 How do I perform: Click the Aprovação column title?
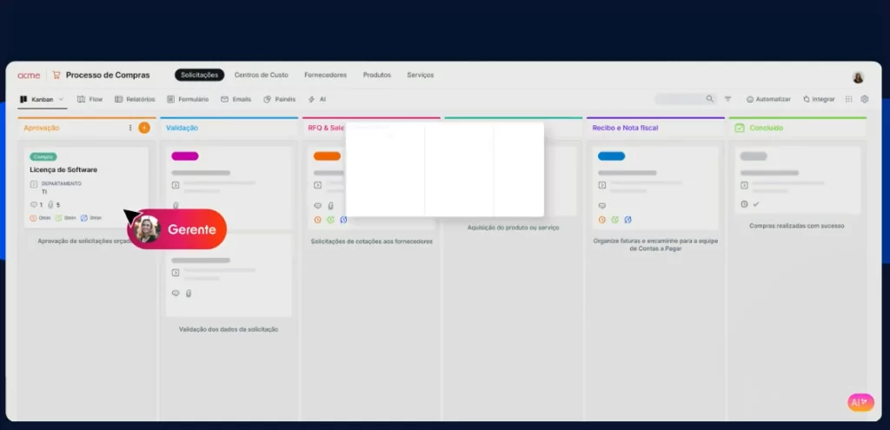pos(42,129)
